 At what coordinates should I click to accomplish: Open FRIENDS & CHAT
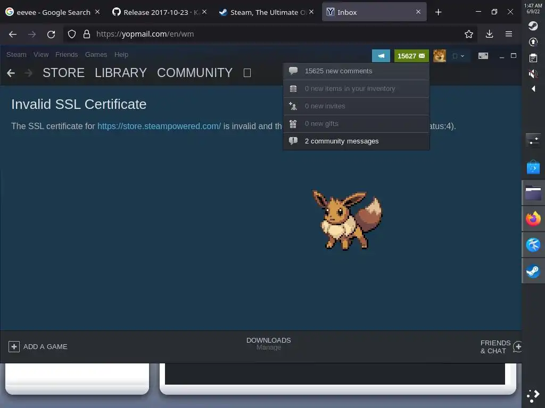[x=496, y=347]
